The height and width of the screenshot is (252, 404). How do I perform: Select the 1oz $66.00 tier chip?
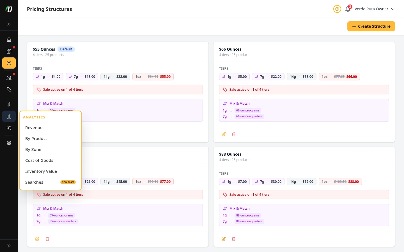[339, 76]
